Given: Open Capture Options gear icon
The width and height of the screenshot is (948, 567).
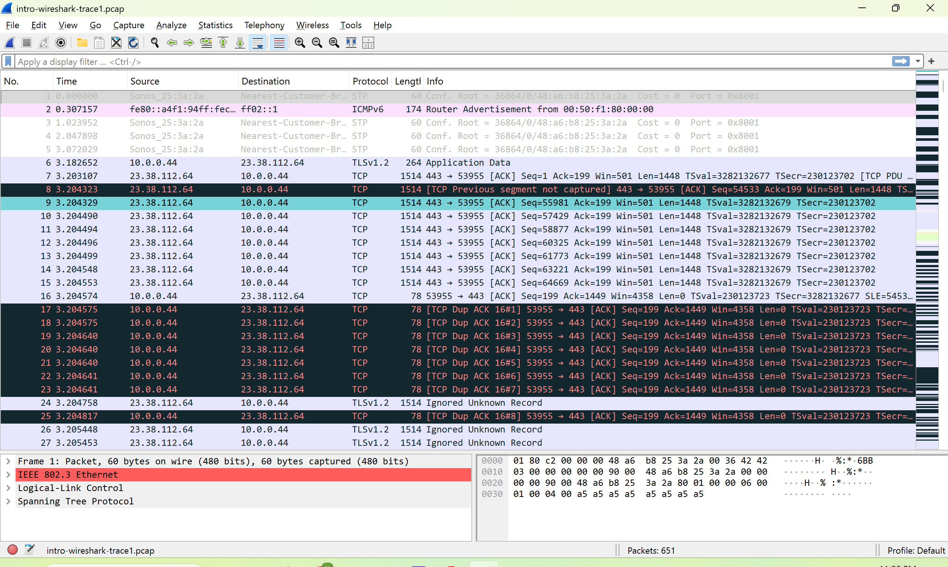Looking at the screenshot, I should click(x=61, y=42).
